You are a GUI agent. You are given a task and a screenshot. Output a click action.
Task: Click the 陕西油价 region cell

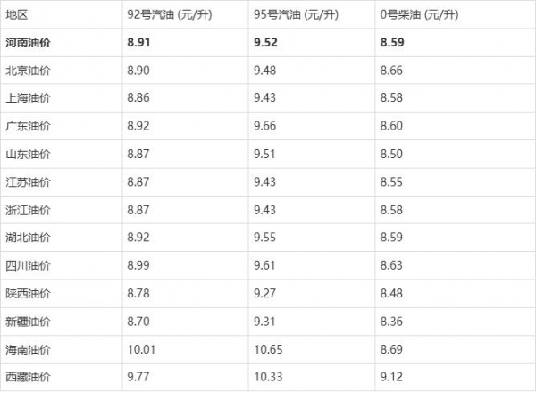(x=28, y=293)
